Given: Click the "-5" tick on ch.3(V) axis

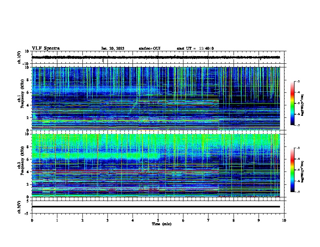Looking at the screenshot, I should (27, 214).
